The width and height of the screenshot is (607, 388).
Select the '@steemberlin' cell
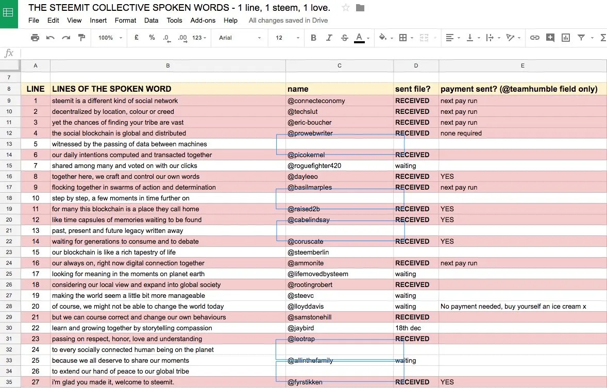tap(339, 252)
